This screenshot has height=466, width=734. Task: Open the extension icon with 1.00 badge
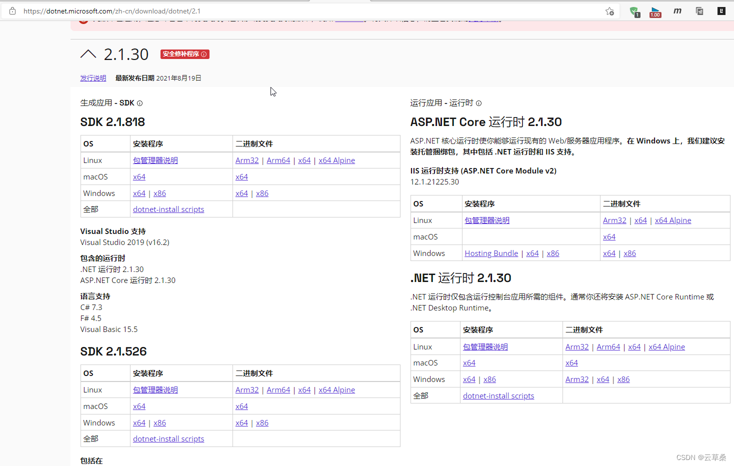click(x=655, y=11)
